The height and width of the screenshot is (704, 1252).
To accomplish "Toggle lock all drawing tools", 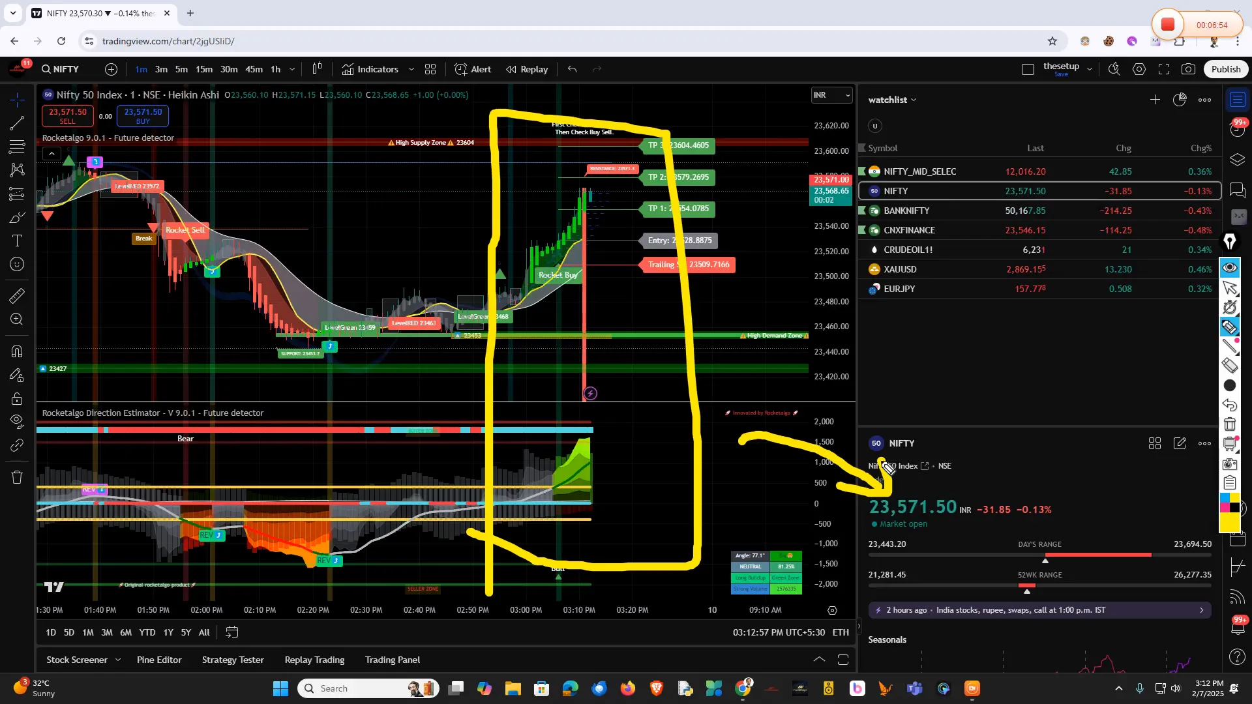I will pos(16,399).
